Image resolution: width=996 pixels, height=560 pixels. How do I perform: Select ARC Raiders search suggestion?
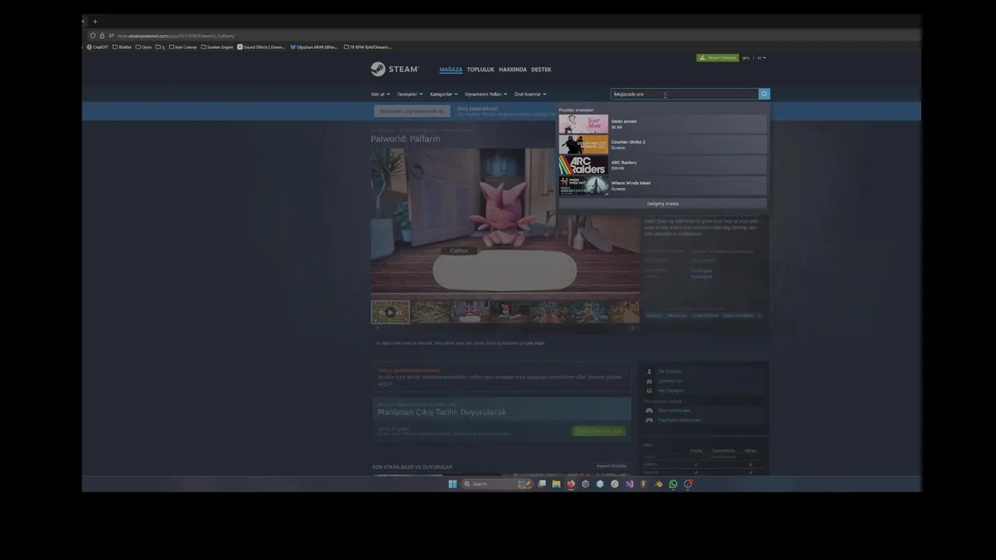coord(662,165)
